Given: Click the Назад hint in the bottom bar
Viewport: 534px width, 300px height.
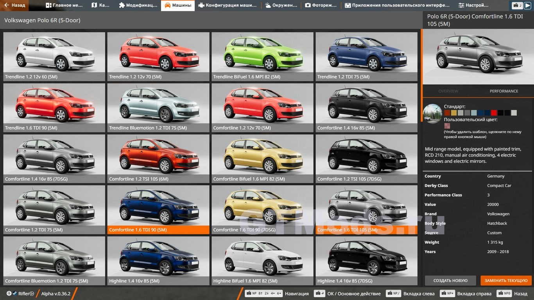Looking at the screenshot, I should coord(512,293).
